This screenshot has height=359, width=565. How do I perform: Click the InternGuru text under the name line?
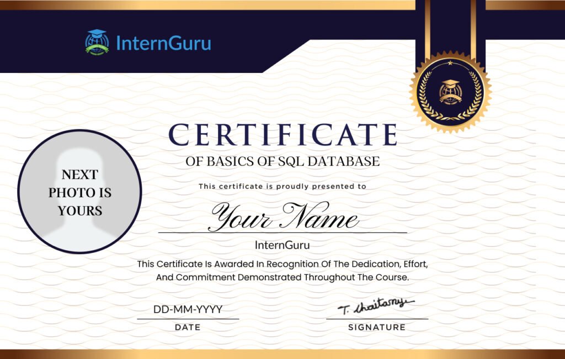282,245
